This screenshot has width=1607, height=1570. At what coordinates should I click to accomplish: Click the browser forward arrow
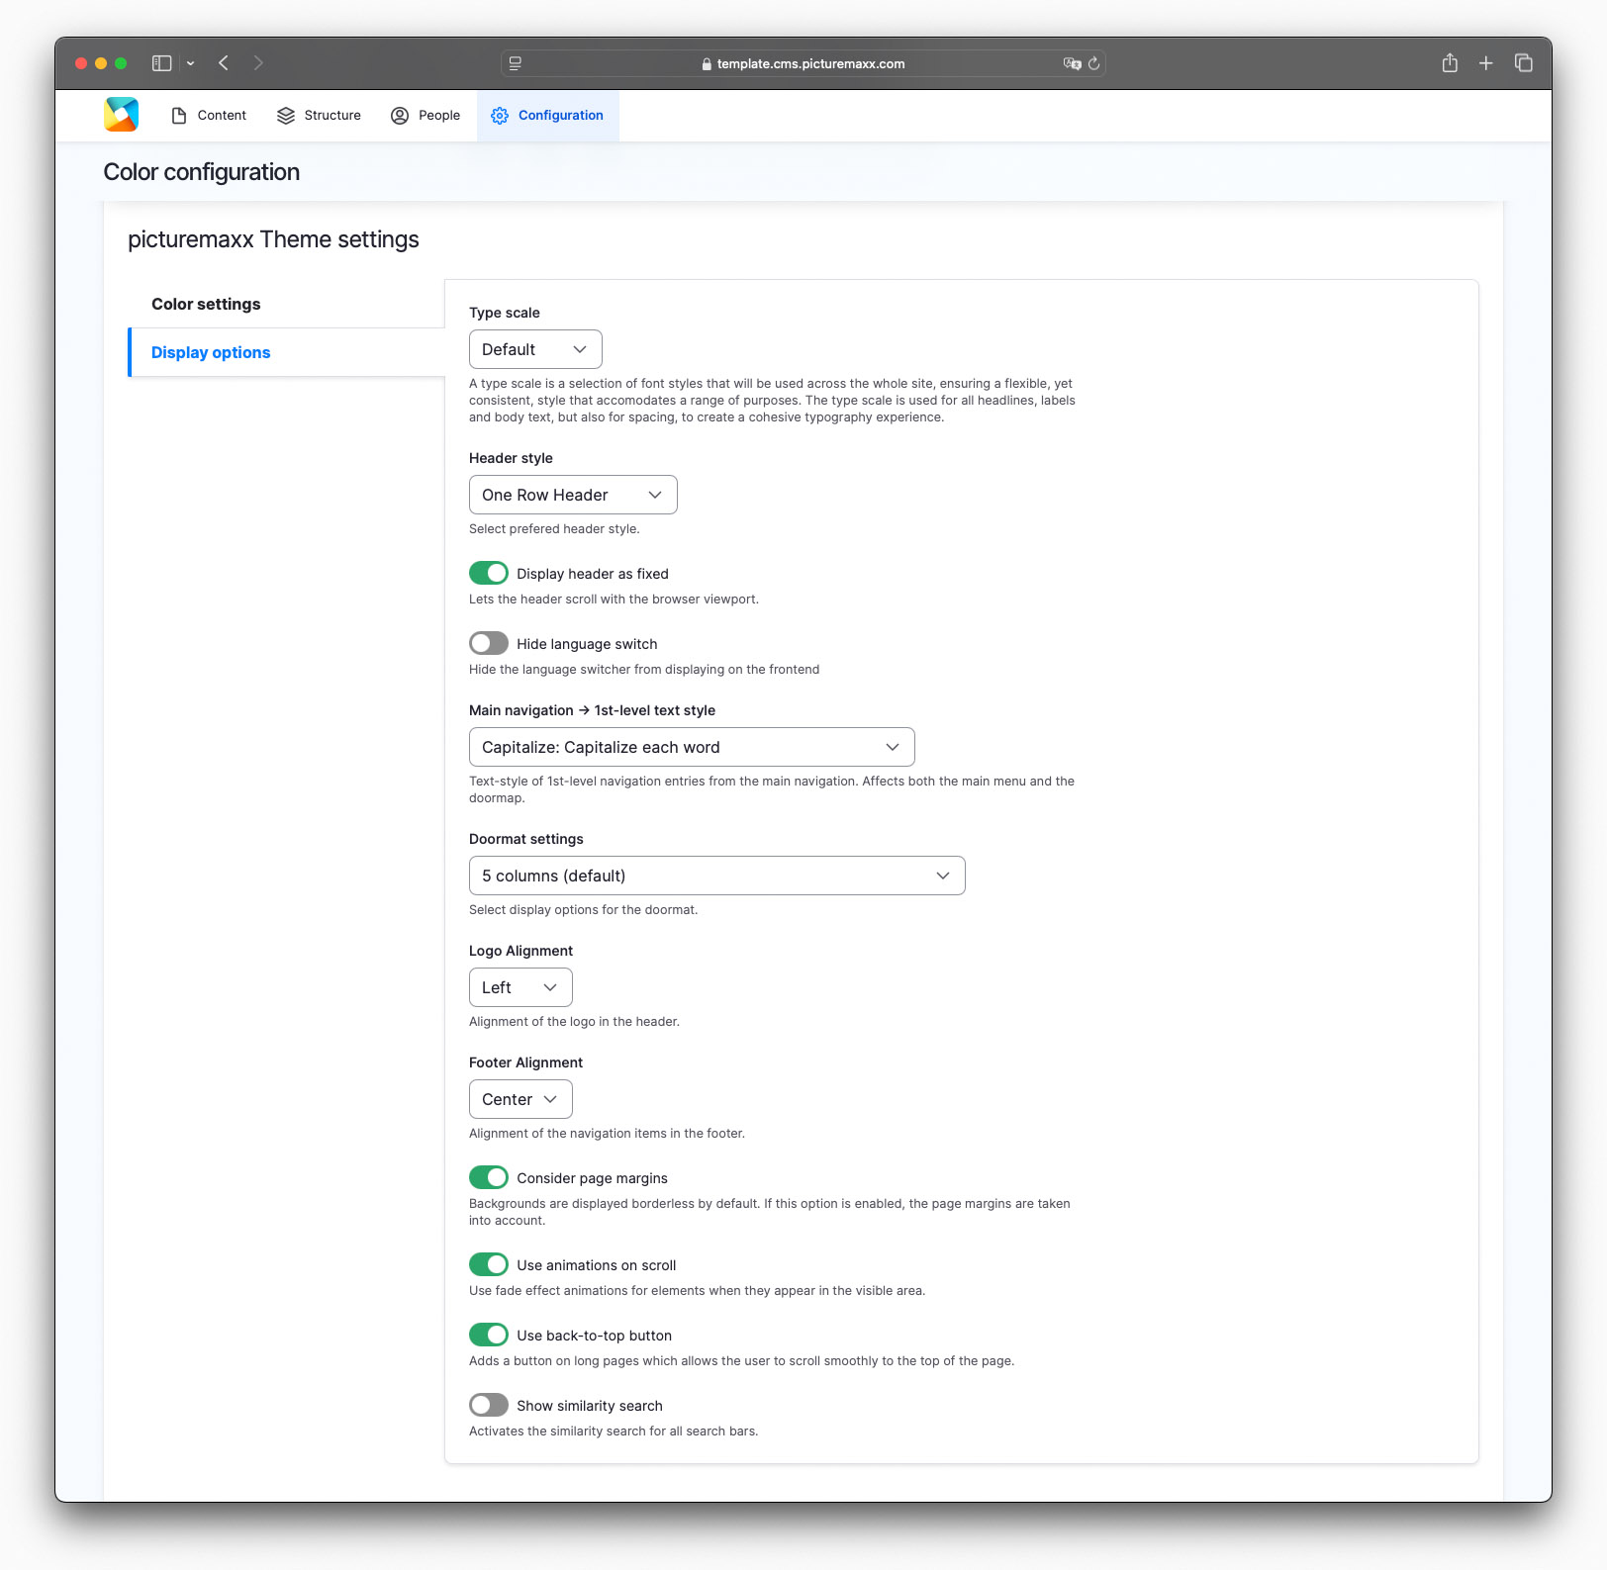point(258,63)
